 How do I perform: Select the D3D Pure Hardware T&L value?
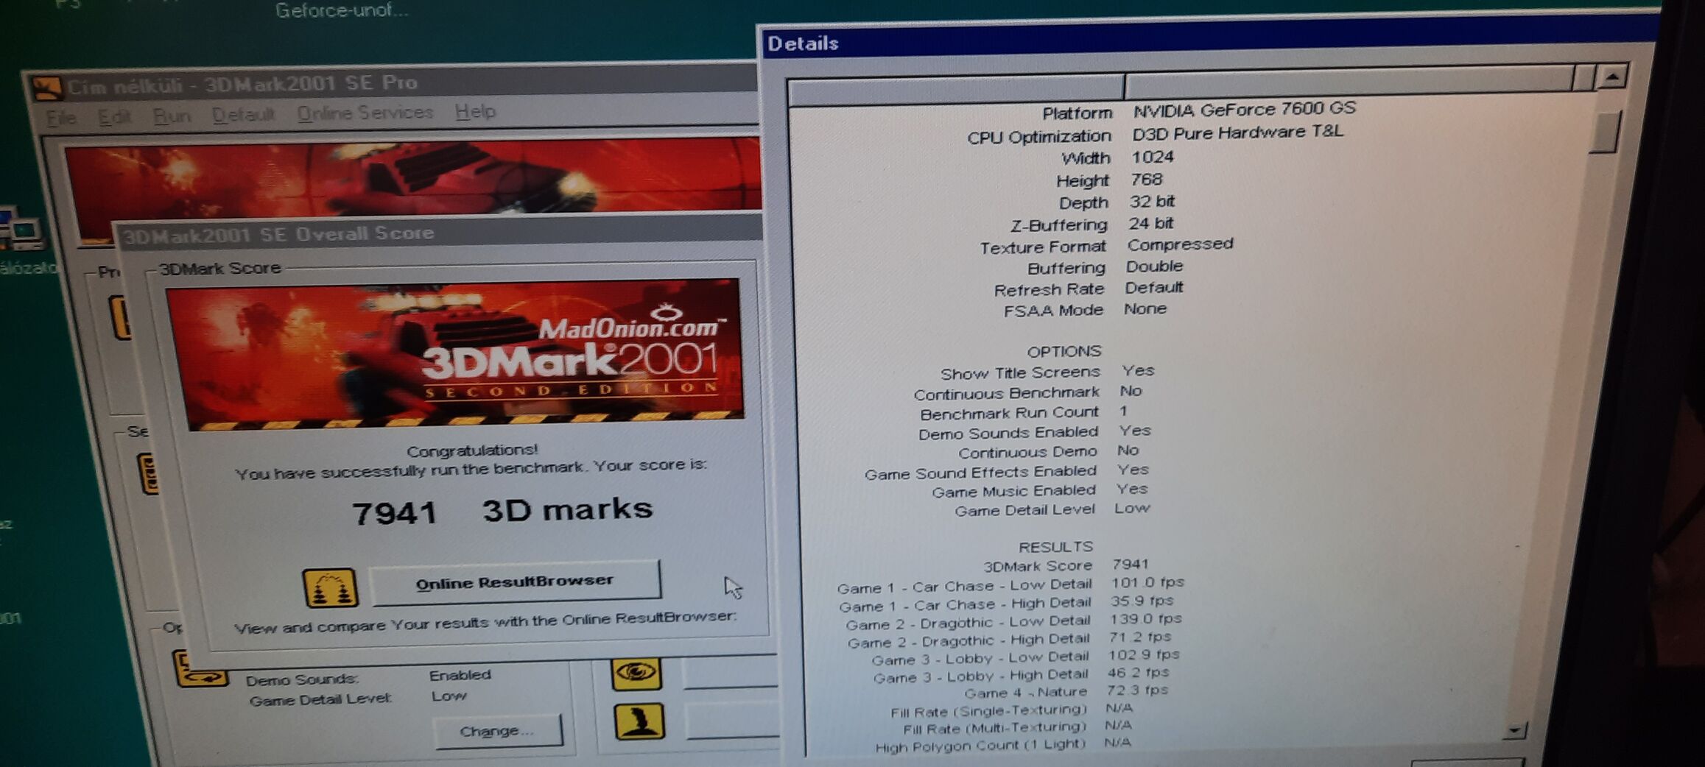(1237, 133)
